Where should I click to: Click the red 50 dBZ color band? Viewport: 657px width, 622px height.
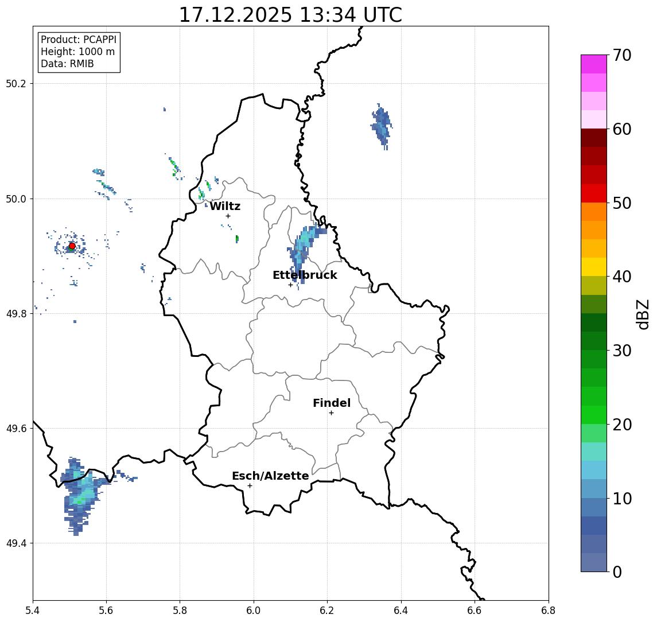click(593, 193)
